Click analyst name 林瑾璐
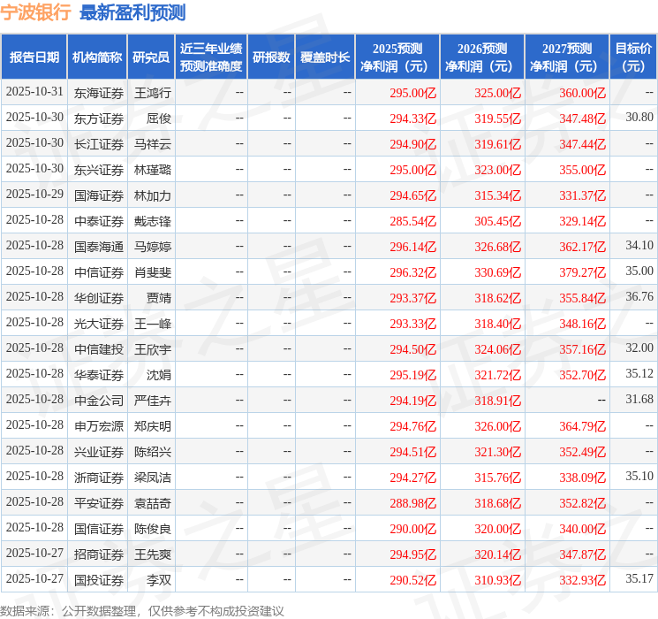 [153, 170]
